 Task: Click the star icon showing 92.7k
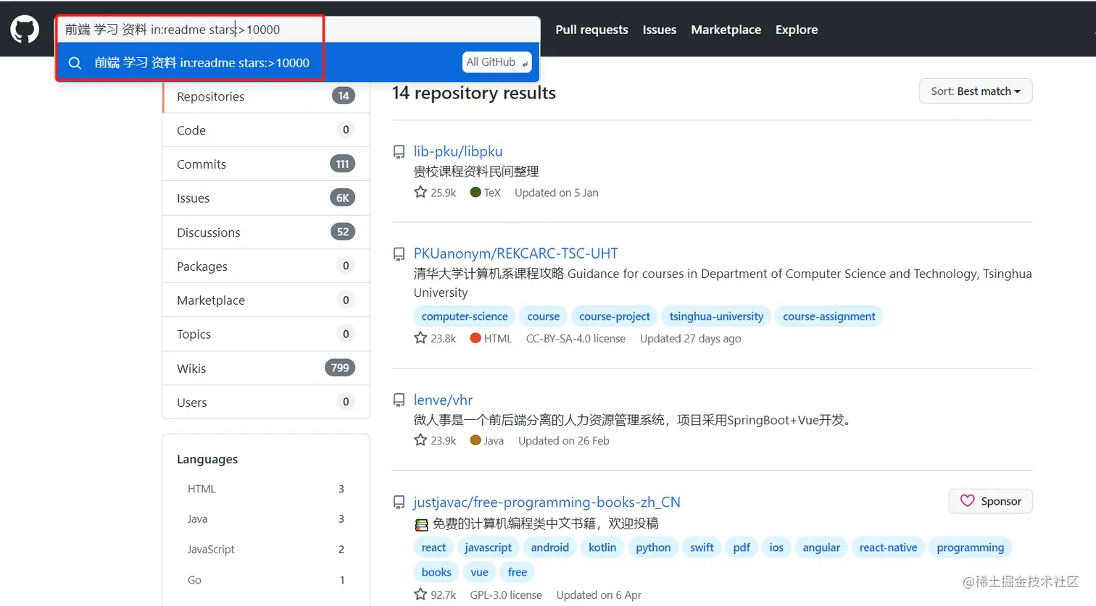click(x=420, y=594)
